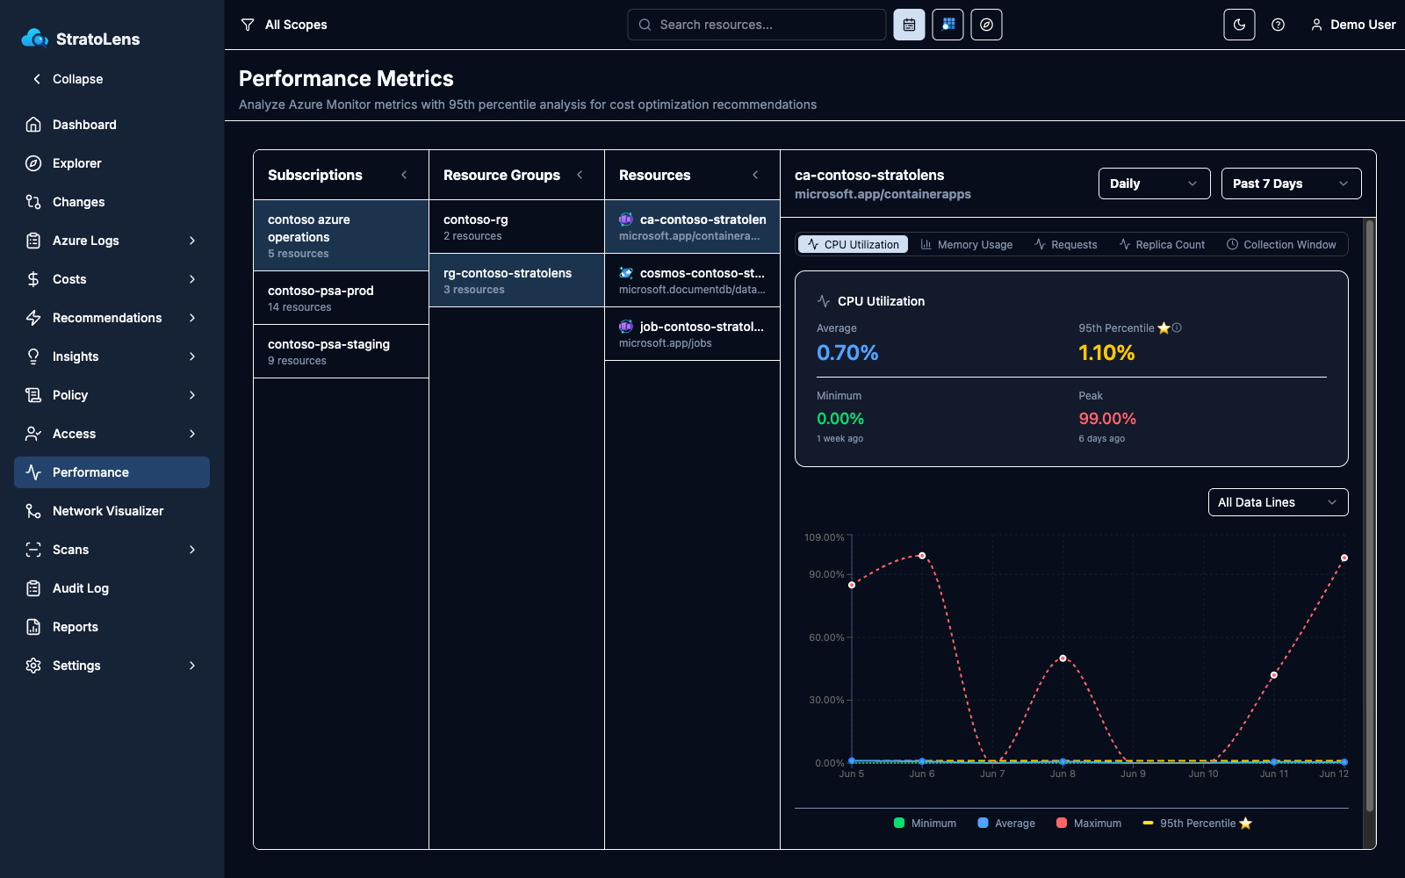The width and height of the screenshot is (1405, 878).
Task: Click the Scans icon in sidebar
Action: pos(33,550)
